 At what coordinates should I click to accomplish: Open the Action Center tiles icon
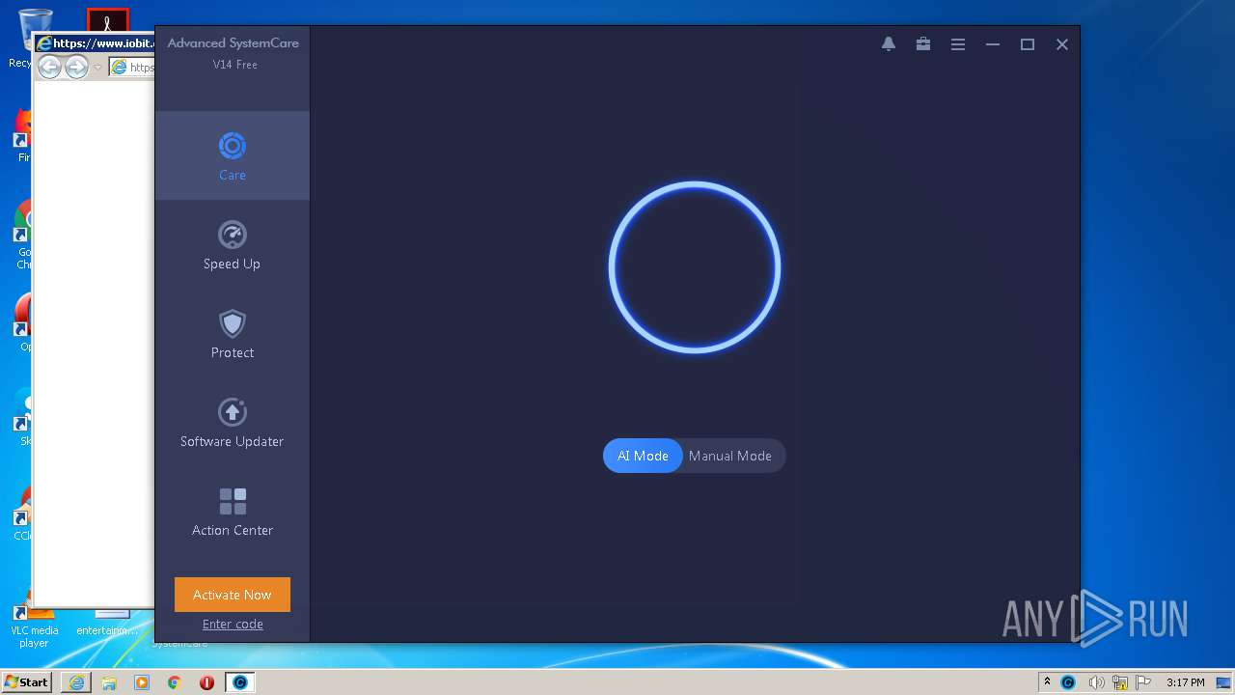pos(233,501)
